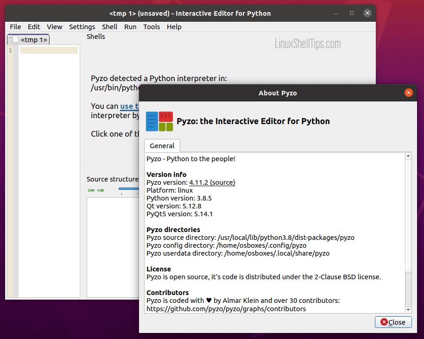Click 'Pyzo detected a Python interpreter in:' text
424x339 pixels.
click(x=159, y=78)
